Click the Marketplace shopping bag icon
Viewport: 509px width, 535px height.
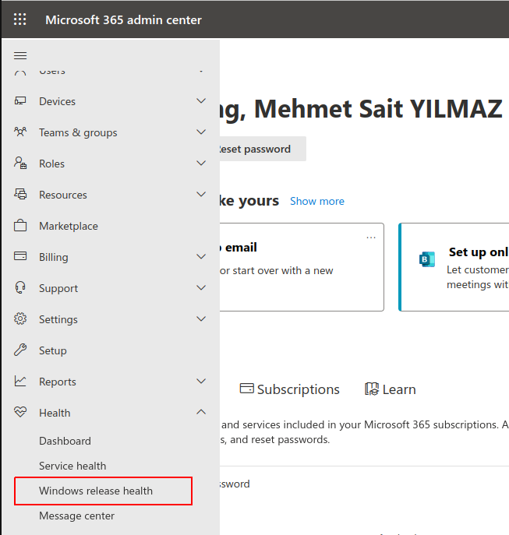point(20,225)
